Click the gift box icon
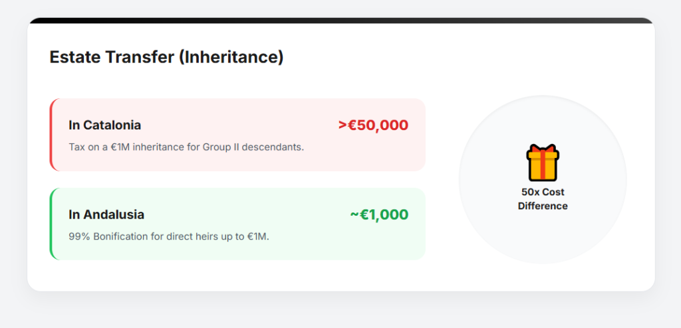The height and width of the screenshot is (328, 681). [x=543, y=163]
